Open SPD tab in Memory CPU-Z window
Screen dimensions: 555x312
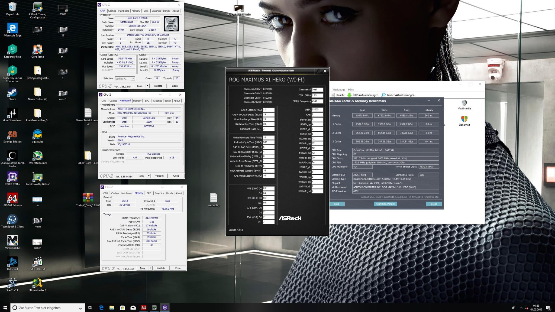tap(149, 193)
